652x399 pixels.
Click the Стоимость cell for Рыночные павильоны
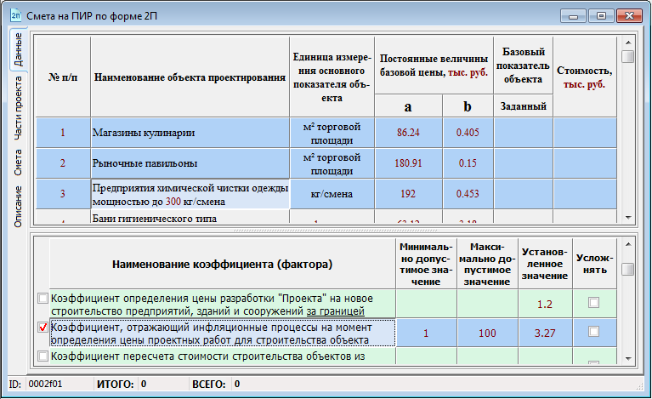pyautogui.click(x=585, y=163)
